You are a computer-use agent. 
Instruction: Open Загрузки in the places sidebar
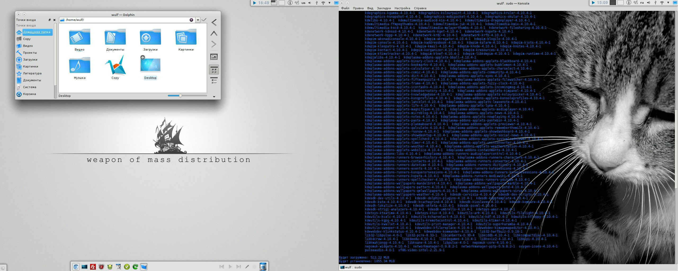[34, 60]
